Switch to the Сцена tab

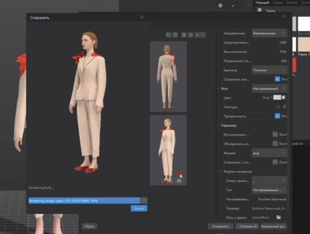coord(278,2)
